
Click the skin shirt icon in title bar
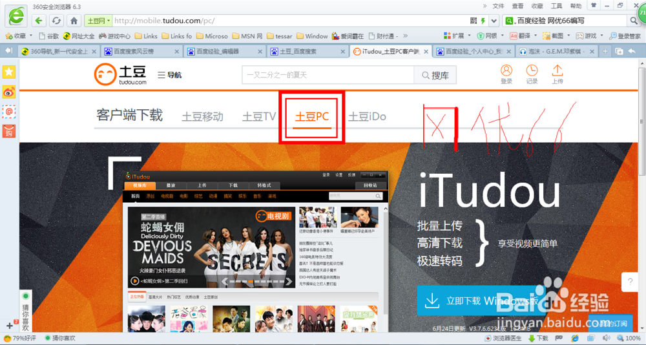pos(593,5)
